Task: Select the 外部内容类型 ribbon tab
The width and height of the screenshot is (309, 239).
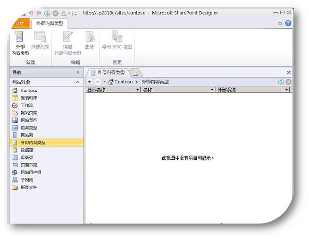Action: pos(50,23)
